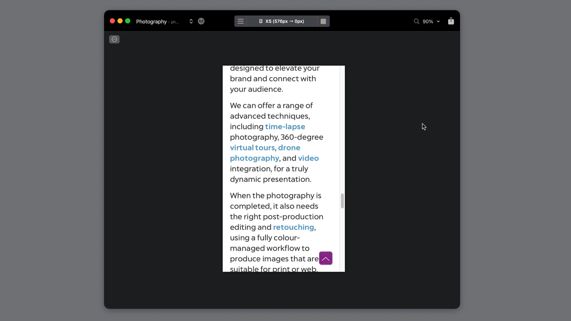
Task: Click the text 'dynamic presentation.'
Action: point(271,179)
